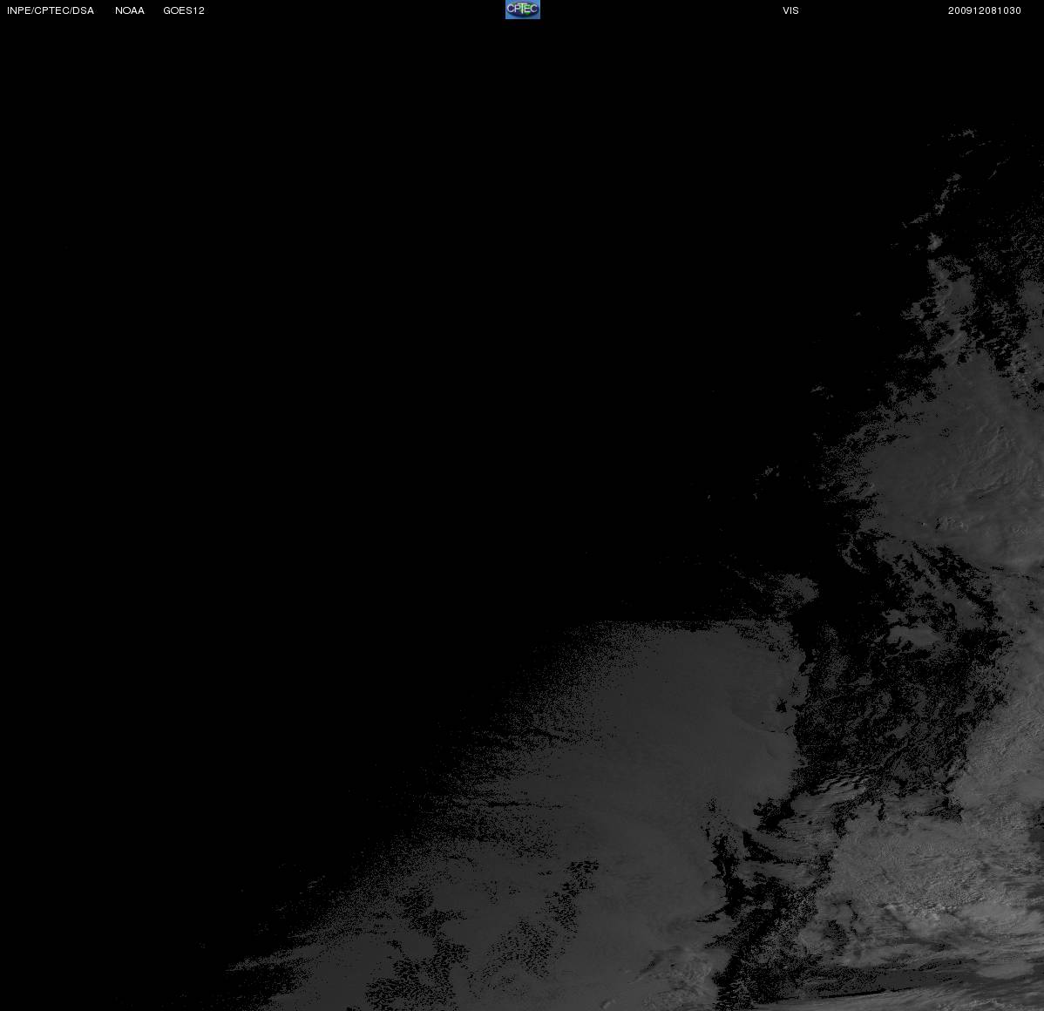Select the INPE/CPTEC/DSA header text

51,10
